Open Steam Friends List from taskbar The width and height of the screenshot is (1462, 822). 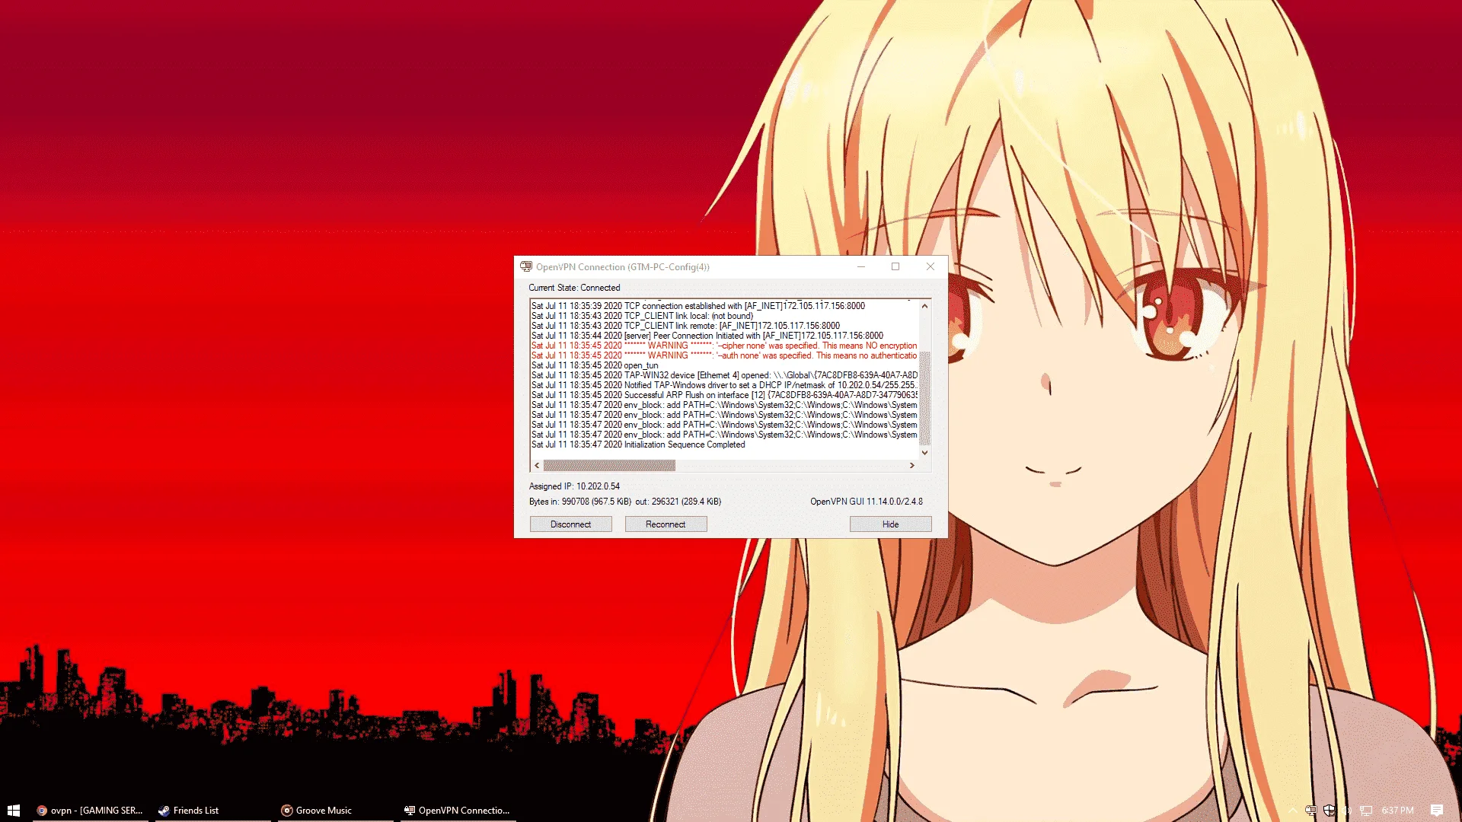212,811
